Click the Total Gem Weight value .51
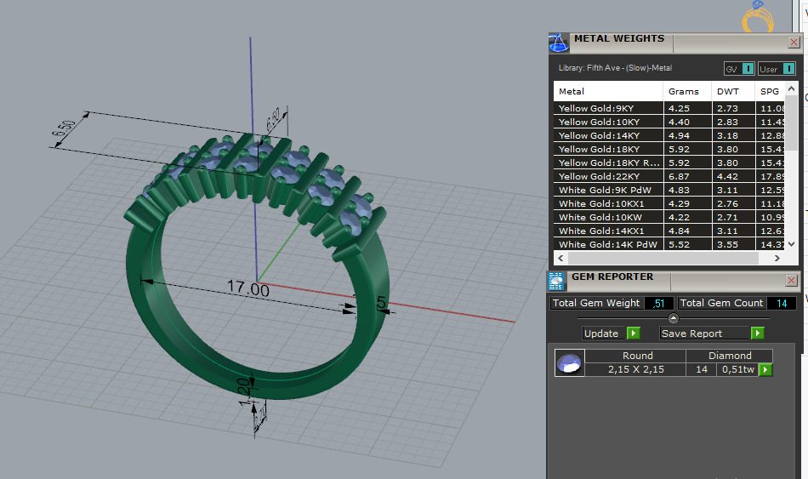The image size is (808, 479). [658, 303]
